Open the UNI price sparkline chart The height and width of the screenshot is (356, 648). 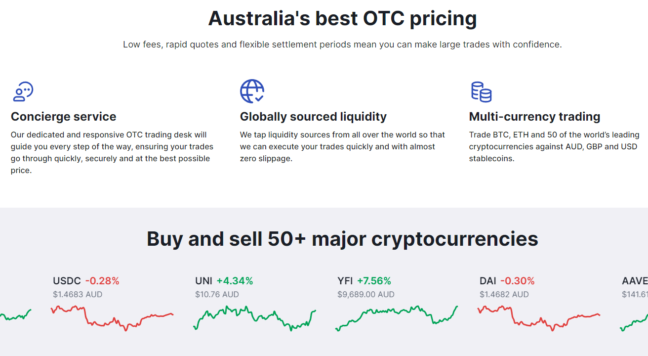[254, 318]
